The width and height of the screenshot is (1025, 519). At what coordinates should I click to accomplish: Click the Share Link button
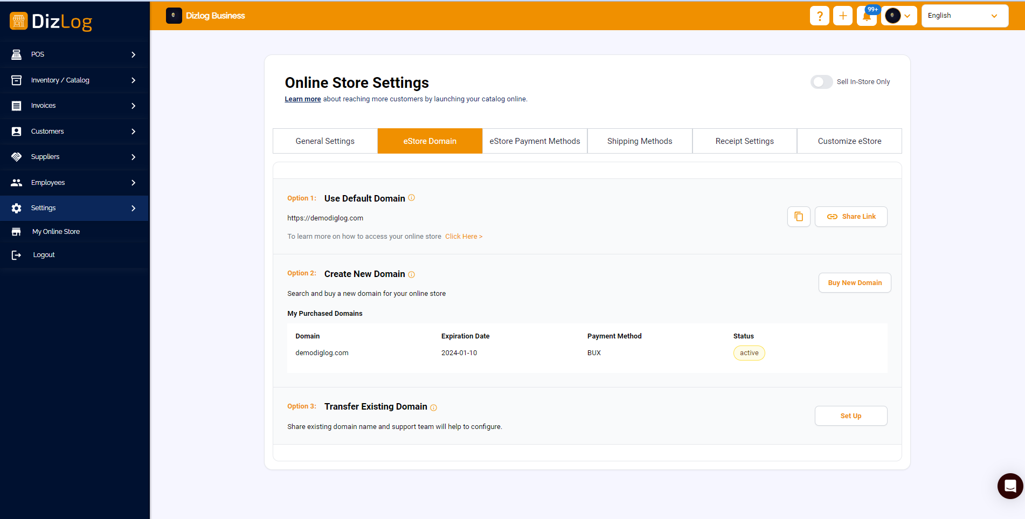[851, 217]
